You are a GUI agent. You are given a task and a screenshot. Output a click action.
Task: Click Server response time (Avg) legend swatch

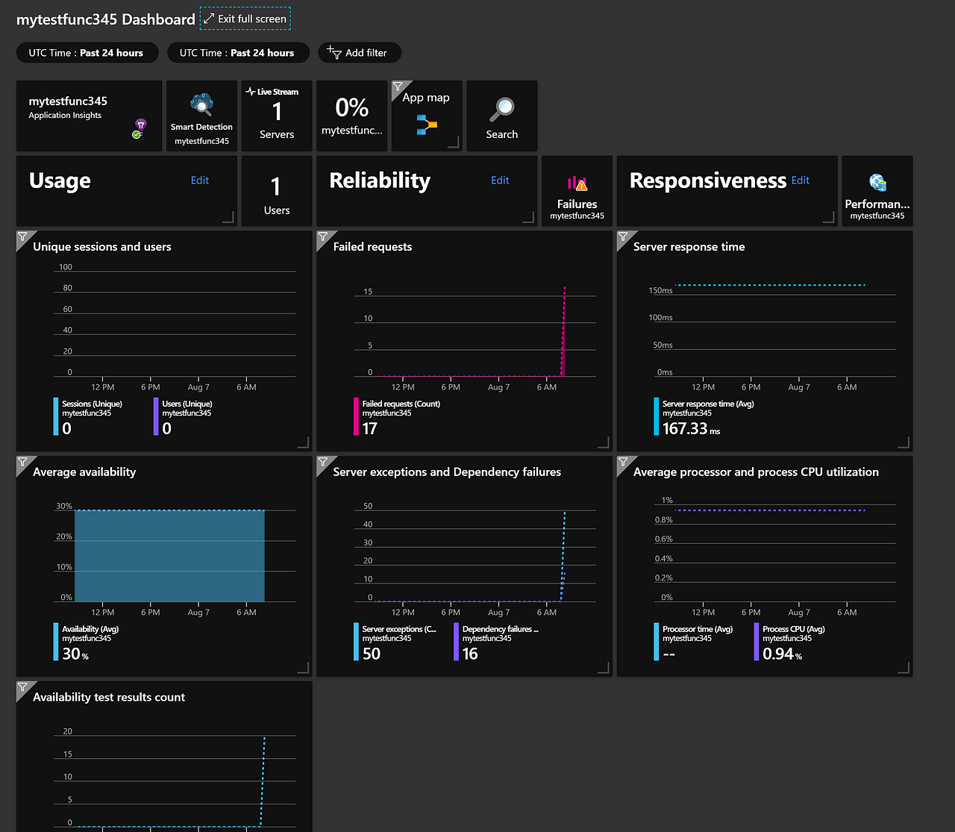(x=657, y=416)
